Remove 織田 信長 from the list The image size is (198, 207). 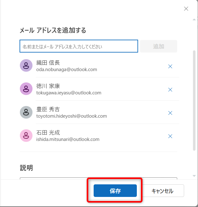pyautogui.click(x=170, y=66)
